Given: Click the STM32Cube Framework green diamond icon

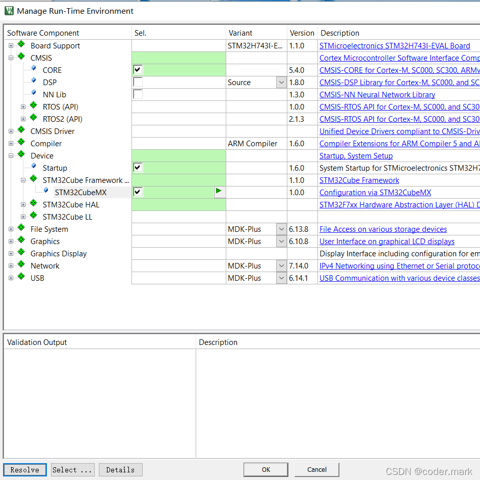Looking at the screenshot, I should (33, 179).
